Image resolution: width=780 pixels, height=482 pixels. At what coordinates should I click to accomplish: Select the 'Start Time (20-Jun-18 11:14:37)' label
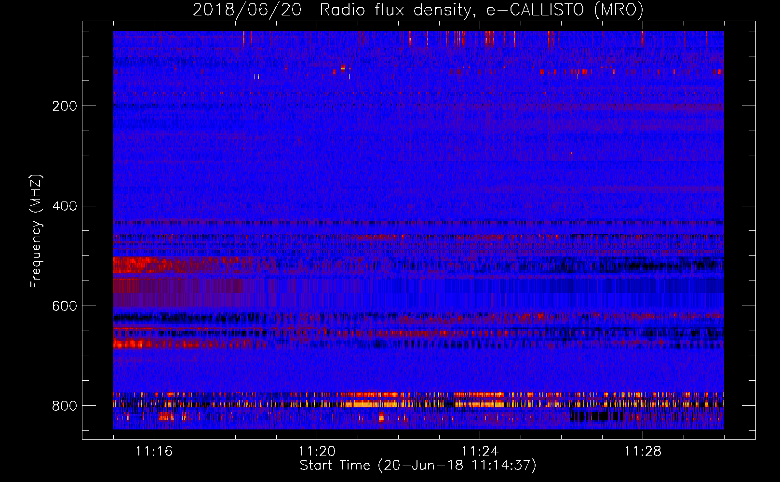(418, 466)
